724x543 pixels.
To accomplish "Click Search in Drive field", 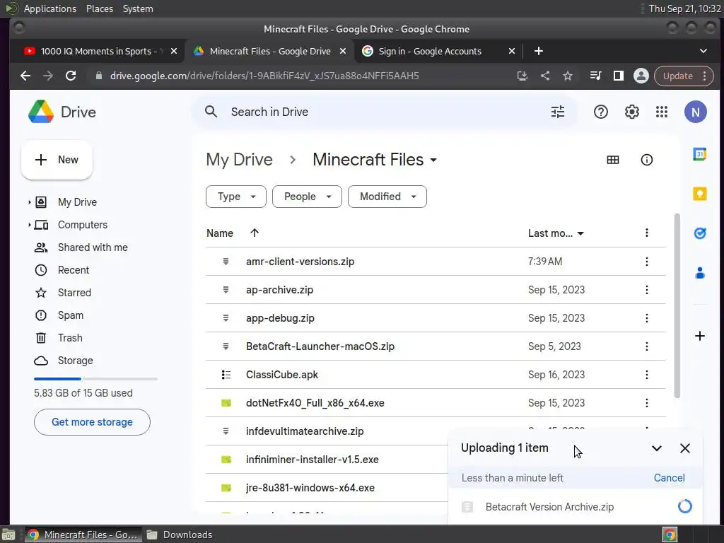I will click(385, 112).
